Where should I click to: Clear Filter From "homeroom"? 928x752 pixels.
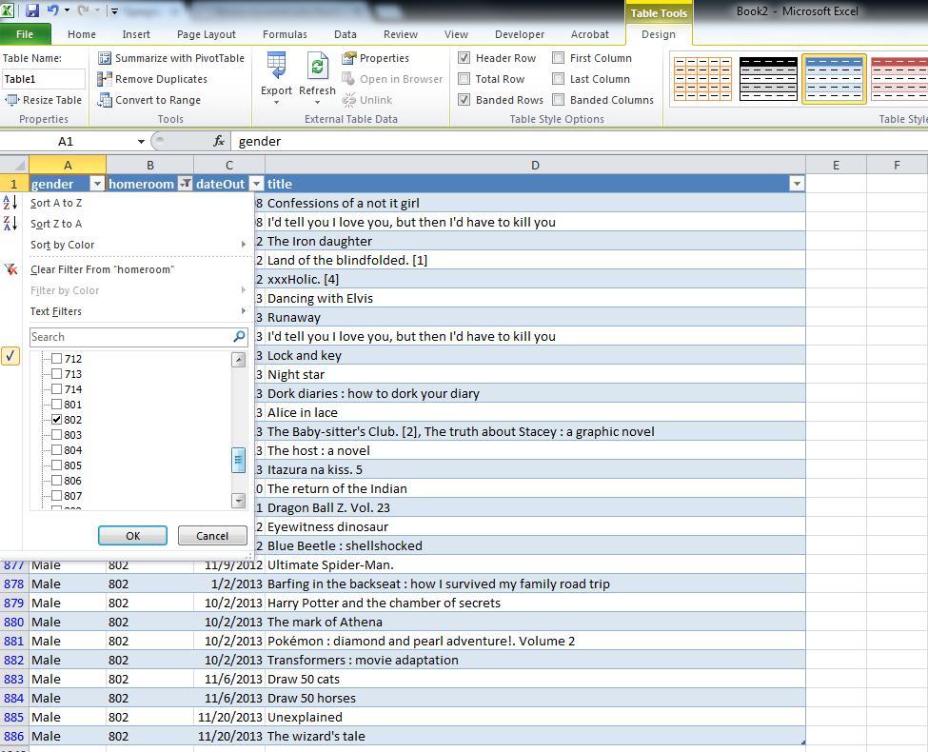(x=102, y=269)
